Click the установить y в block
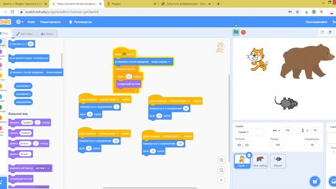336x189 pixels. click(x=22, y=44)
